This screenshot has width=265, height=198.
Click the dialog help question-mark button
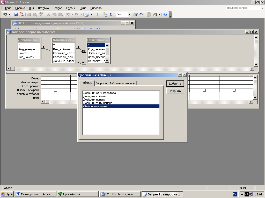click(180, 75)
